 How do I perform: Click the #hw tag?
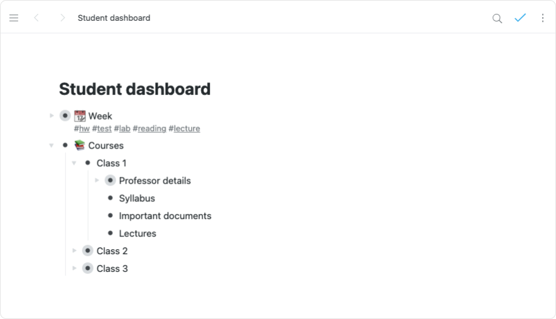82,129
